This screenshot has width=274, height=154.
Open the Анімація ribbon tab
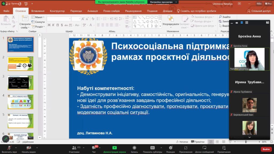click(x=92, y=11)
